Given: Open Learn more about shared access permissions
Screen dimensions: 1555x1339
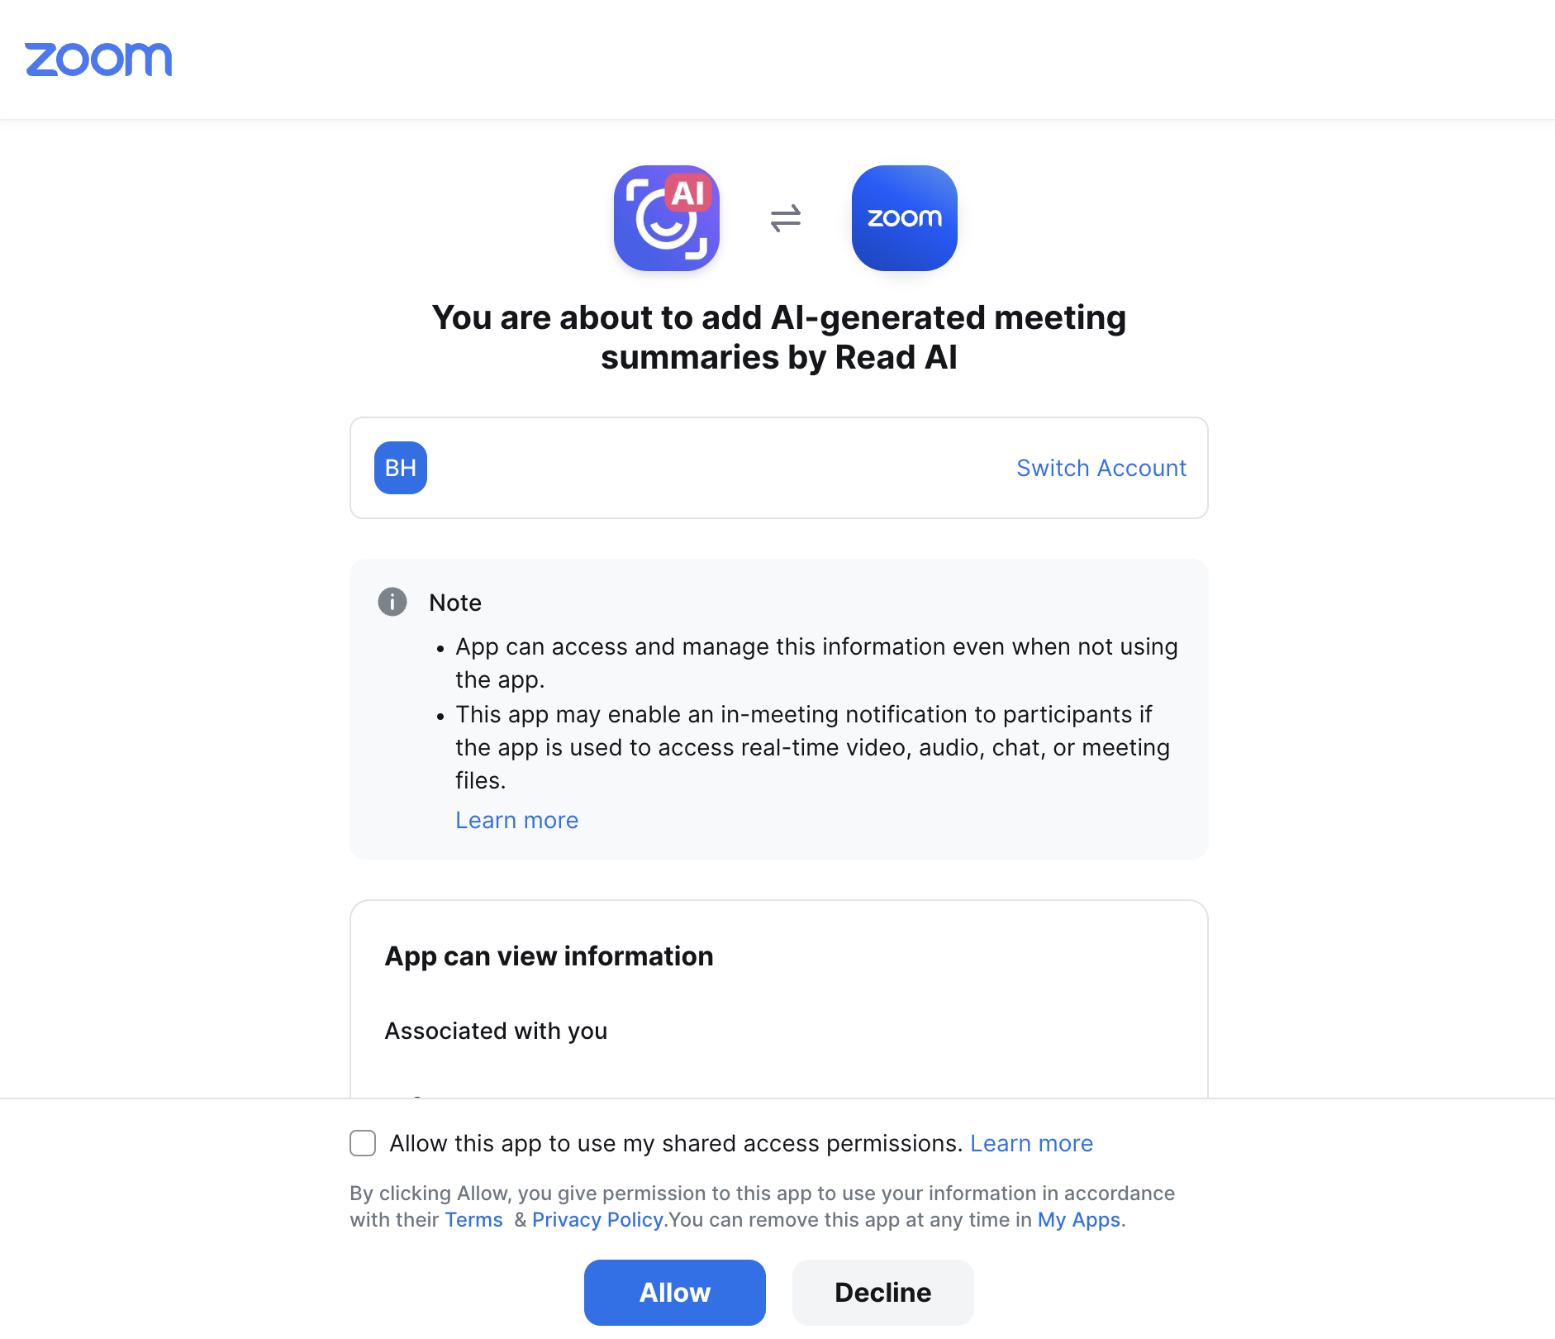Looking at the screenshot, I should coord(1031,1143).
